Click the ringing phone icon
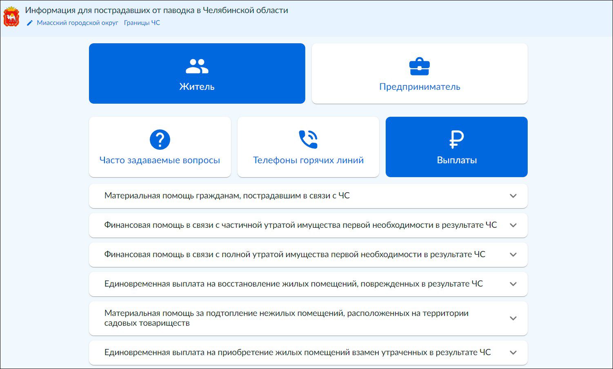This screenshot has height=369, width=613. coord(308,140)
